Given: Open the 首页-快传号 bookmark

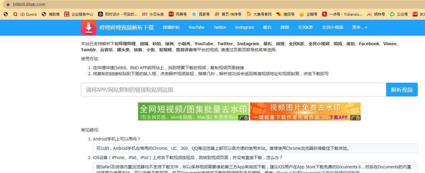Looking at the screenshot, I should [x=228, y=14].
